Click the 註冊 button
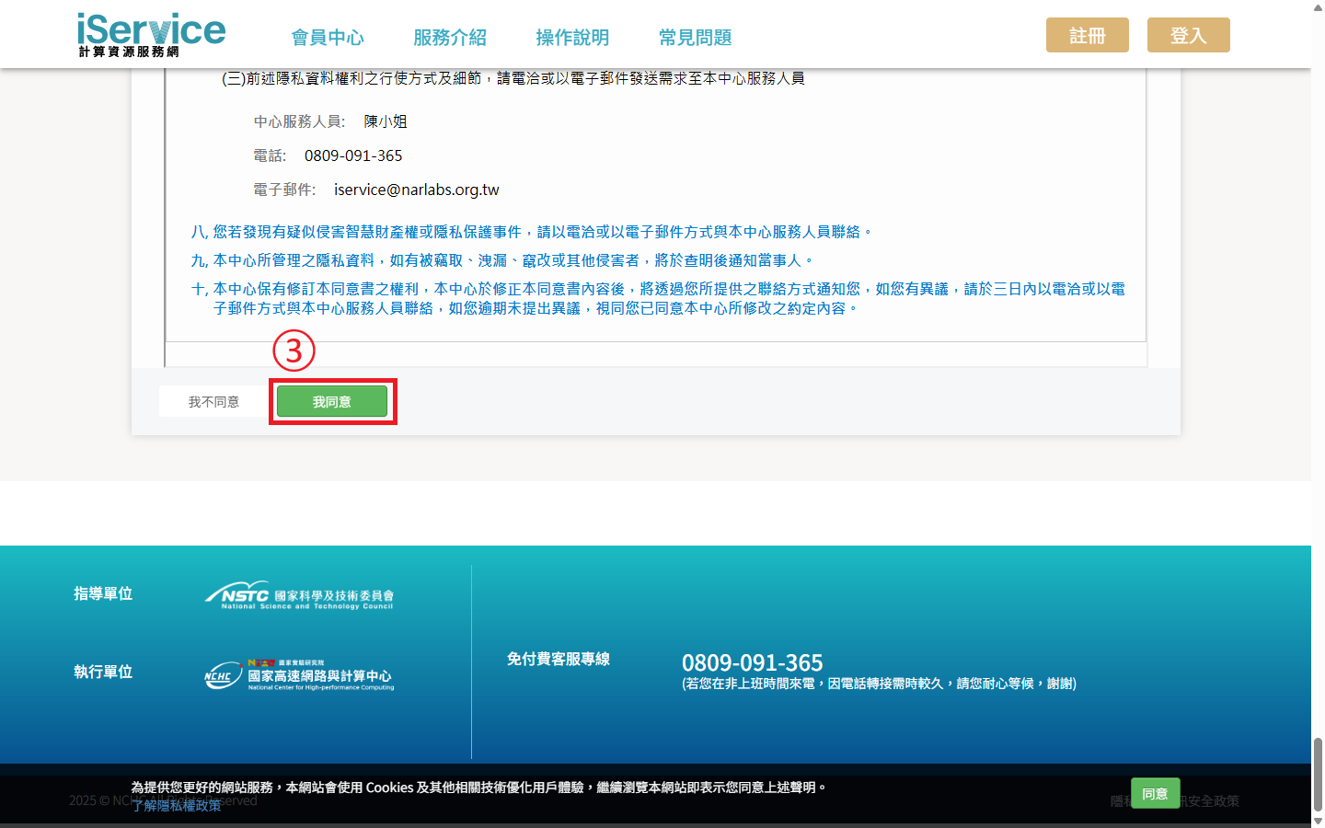Screen dimensions: 1325x828 tap(1088, 35)
